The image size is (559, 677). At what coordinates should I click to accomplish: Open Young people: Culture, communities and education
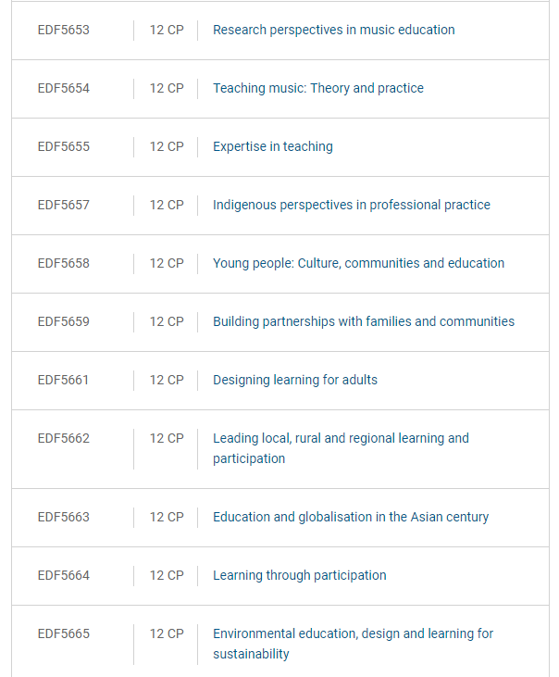[x=358, y=263]
